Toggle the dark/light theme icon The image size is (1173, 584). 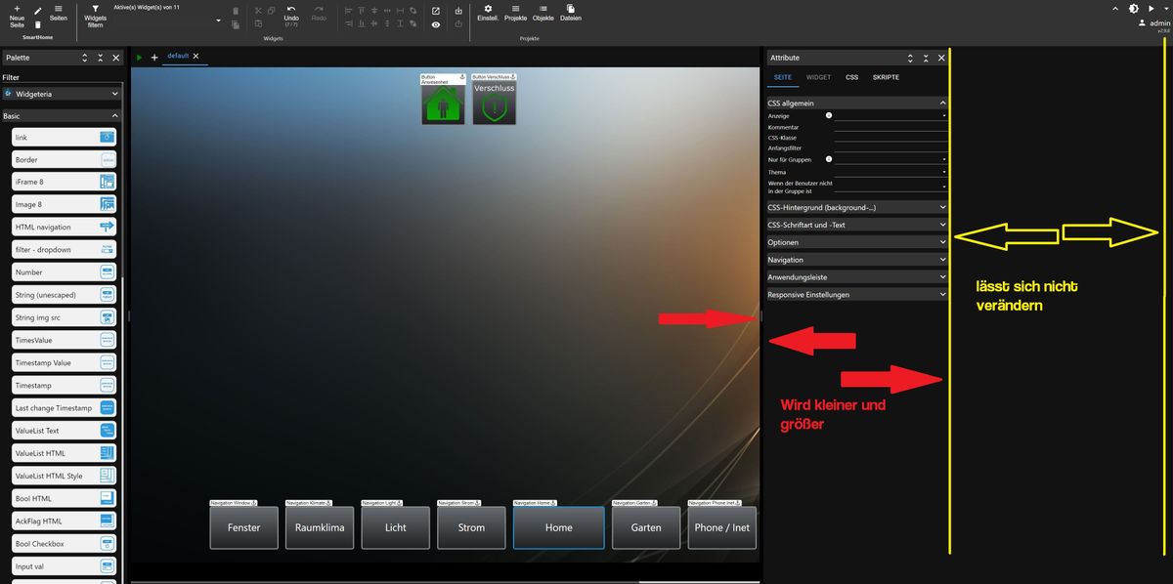click(1134, 9)
